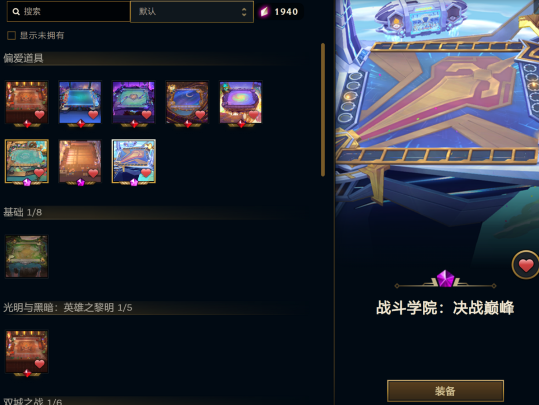The height and width of the screenshot is (405, 539).
Task: Select the rainbow spiral arena thumbnail
Action: click(x=241, y=102)
